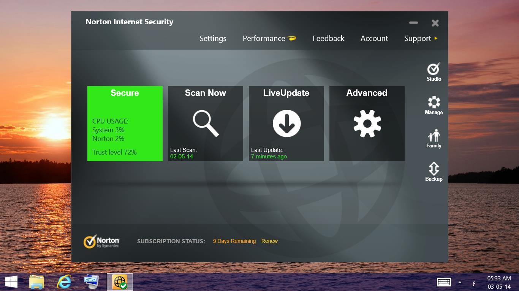Screen dimensions: 519x291
Task: Click the 'Norton 2%' CPU usage text
Action: [108, 139]
